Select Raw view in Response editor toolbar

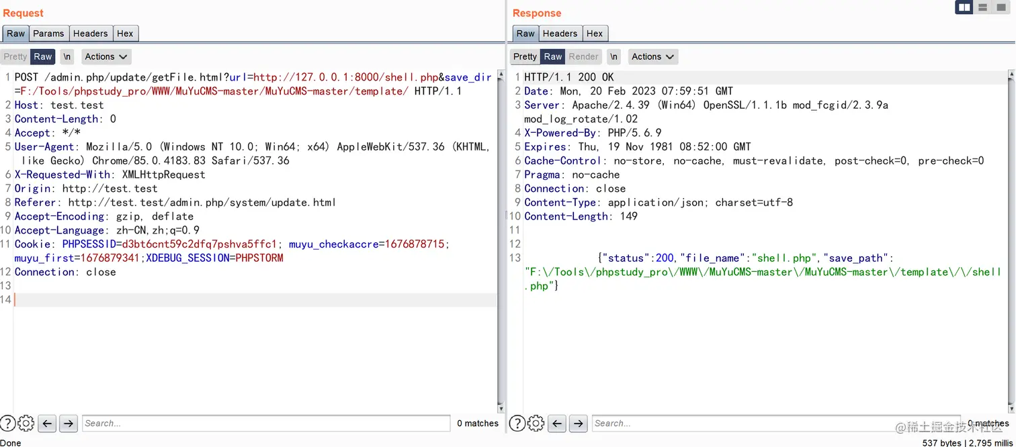[x=553, y=56]
